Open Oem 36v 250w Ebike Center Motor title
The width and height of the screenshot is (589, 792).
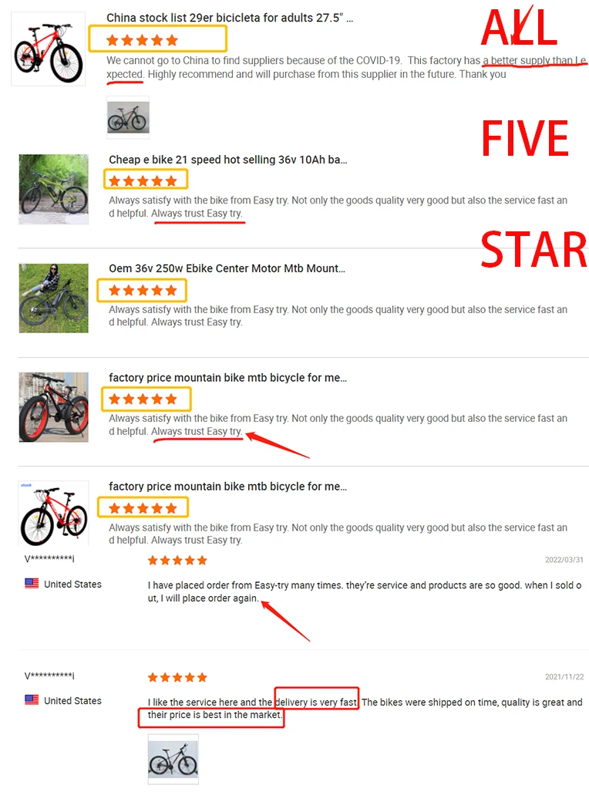(x=227, y=268)
